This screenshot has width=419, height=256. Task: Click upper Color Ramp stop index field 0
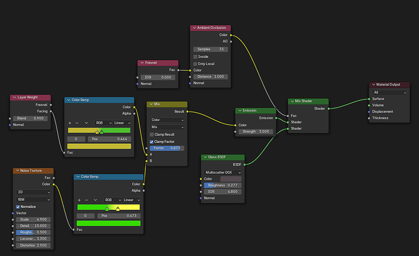(76, 139)
